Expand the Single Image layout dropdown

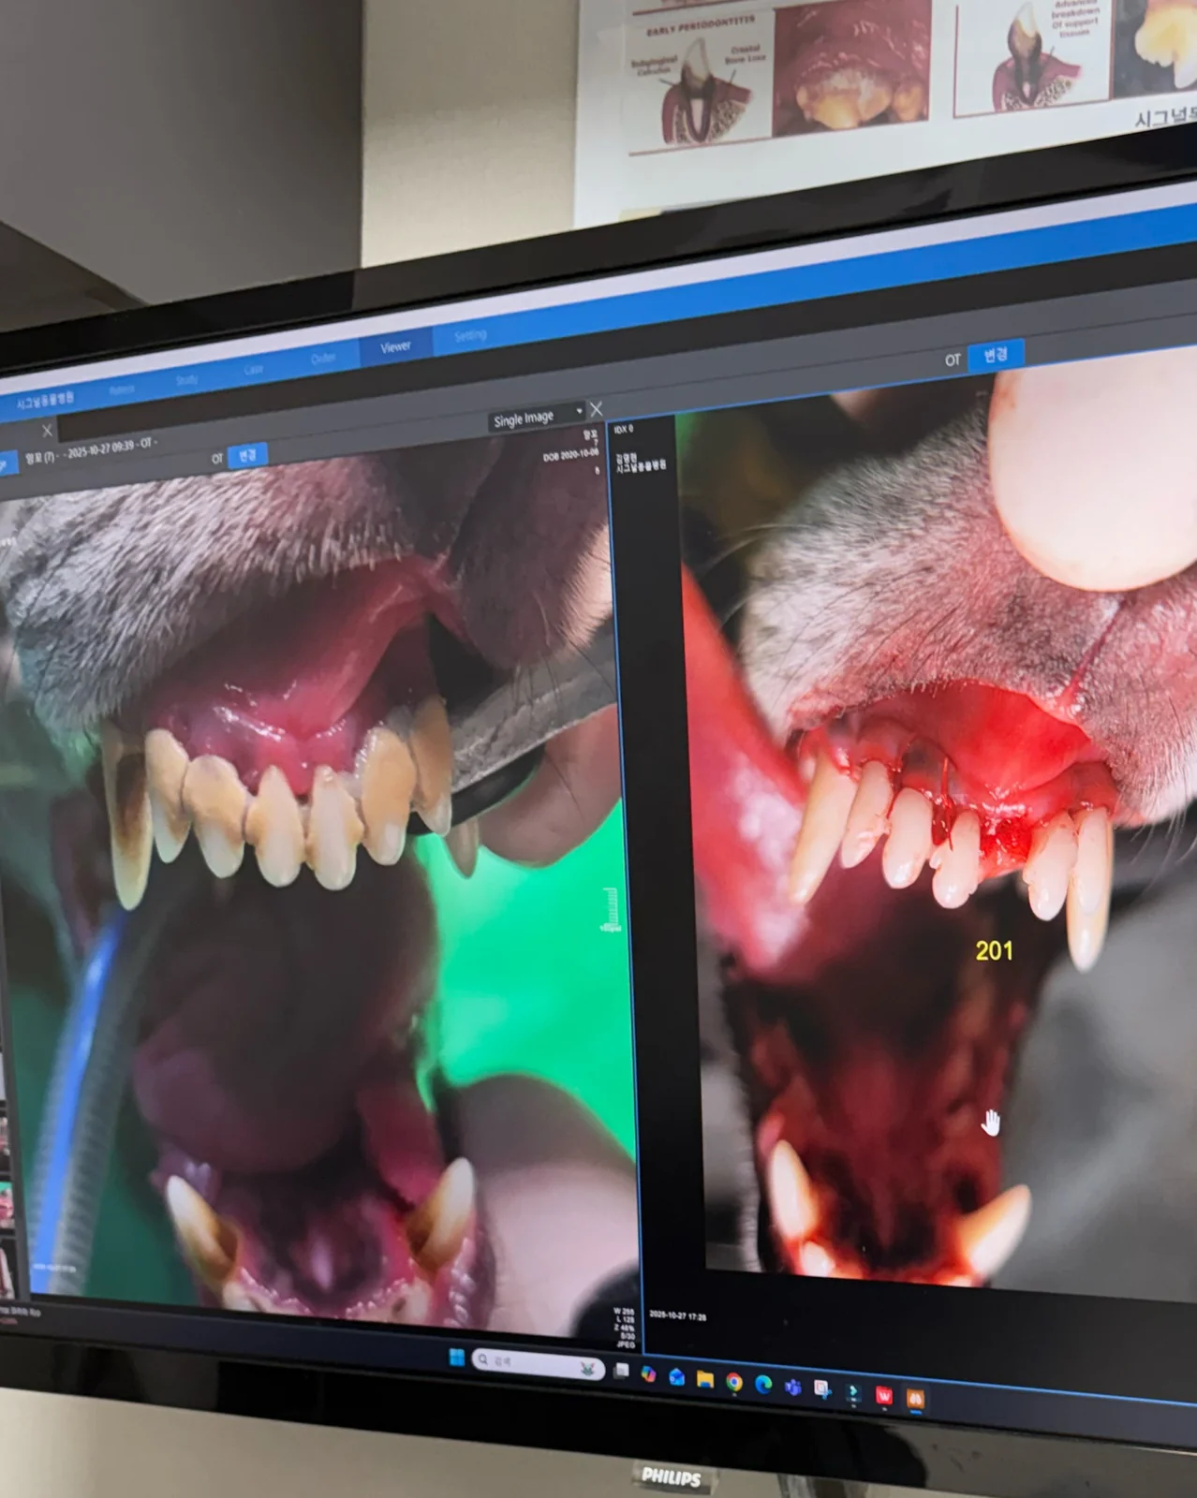point(538,417)
